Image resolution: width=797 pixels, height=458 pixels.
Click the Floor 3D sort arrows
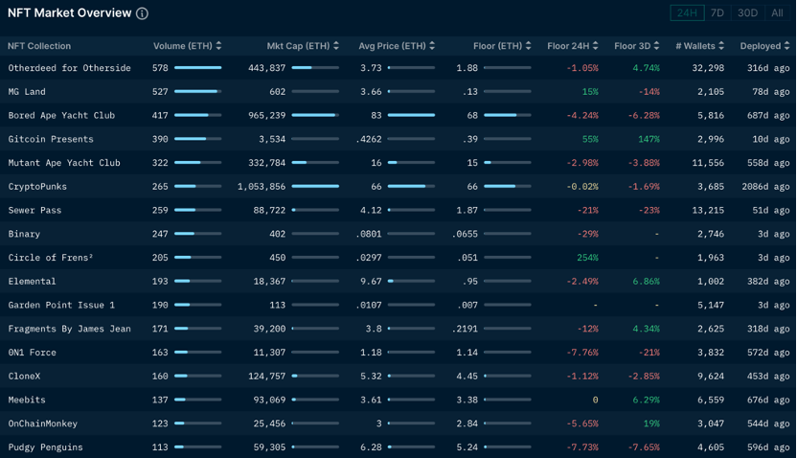pos(657,46)
